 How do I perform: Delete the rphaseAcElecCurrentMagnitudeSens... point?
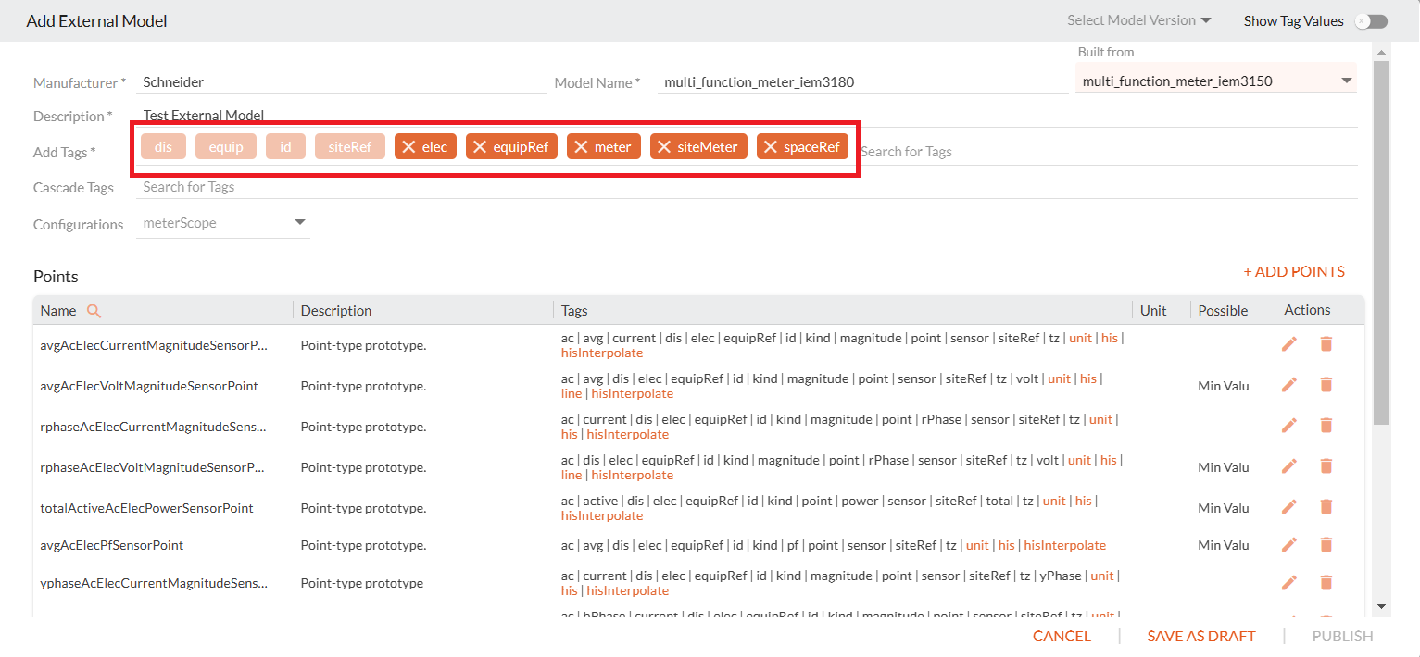[1326, 426]
